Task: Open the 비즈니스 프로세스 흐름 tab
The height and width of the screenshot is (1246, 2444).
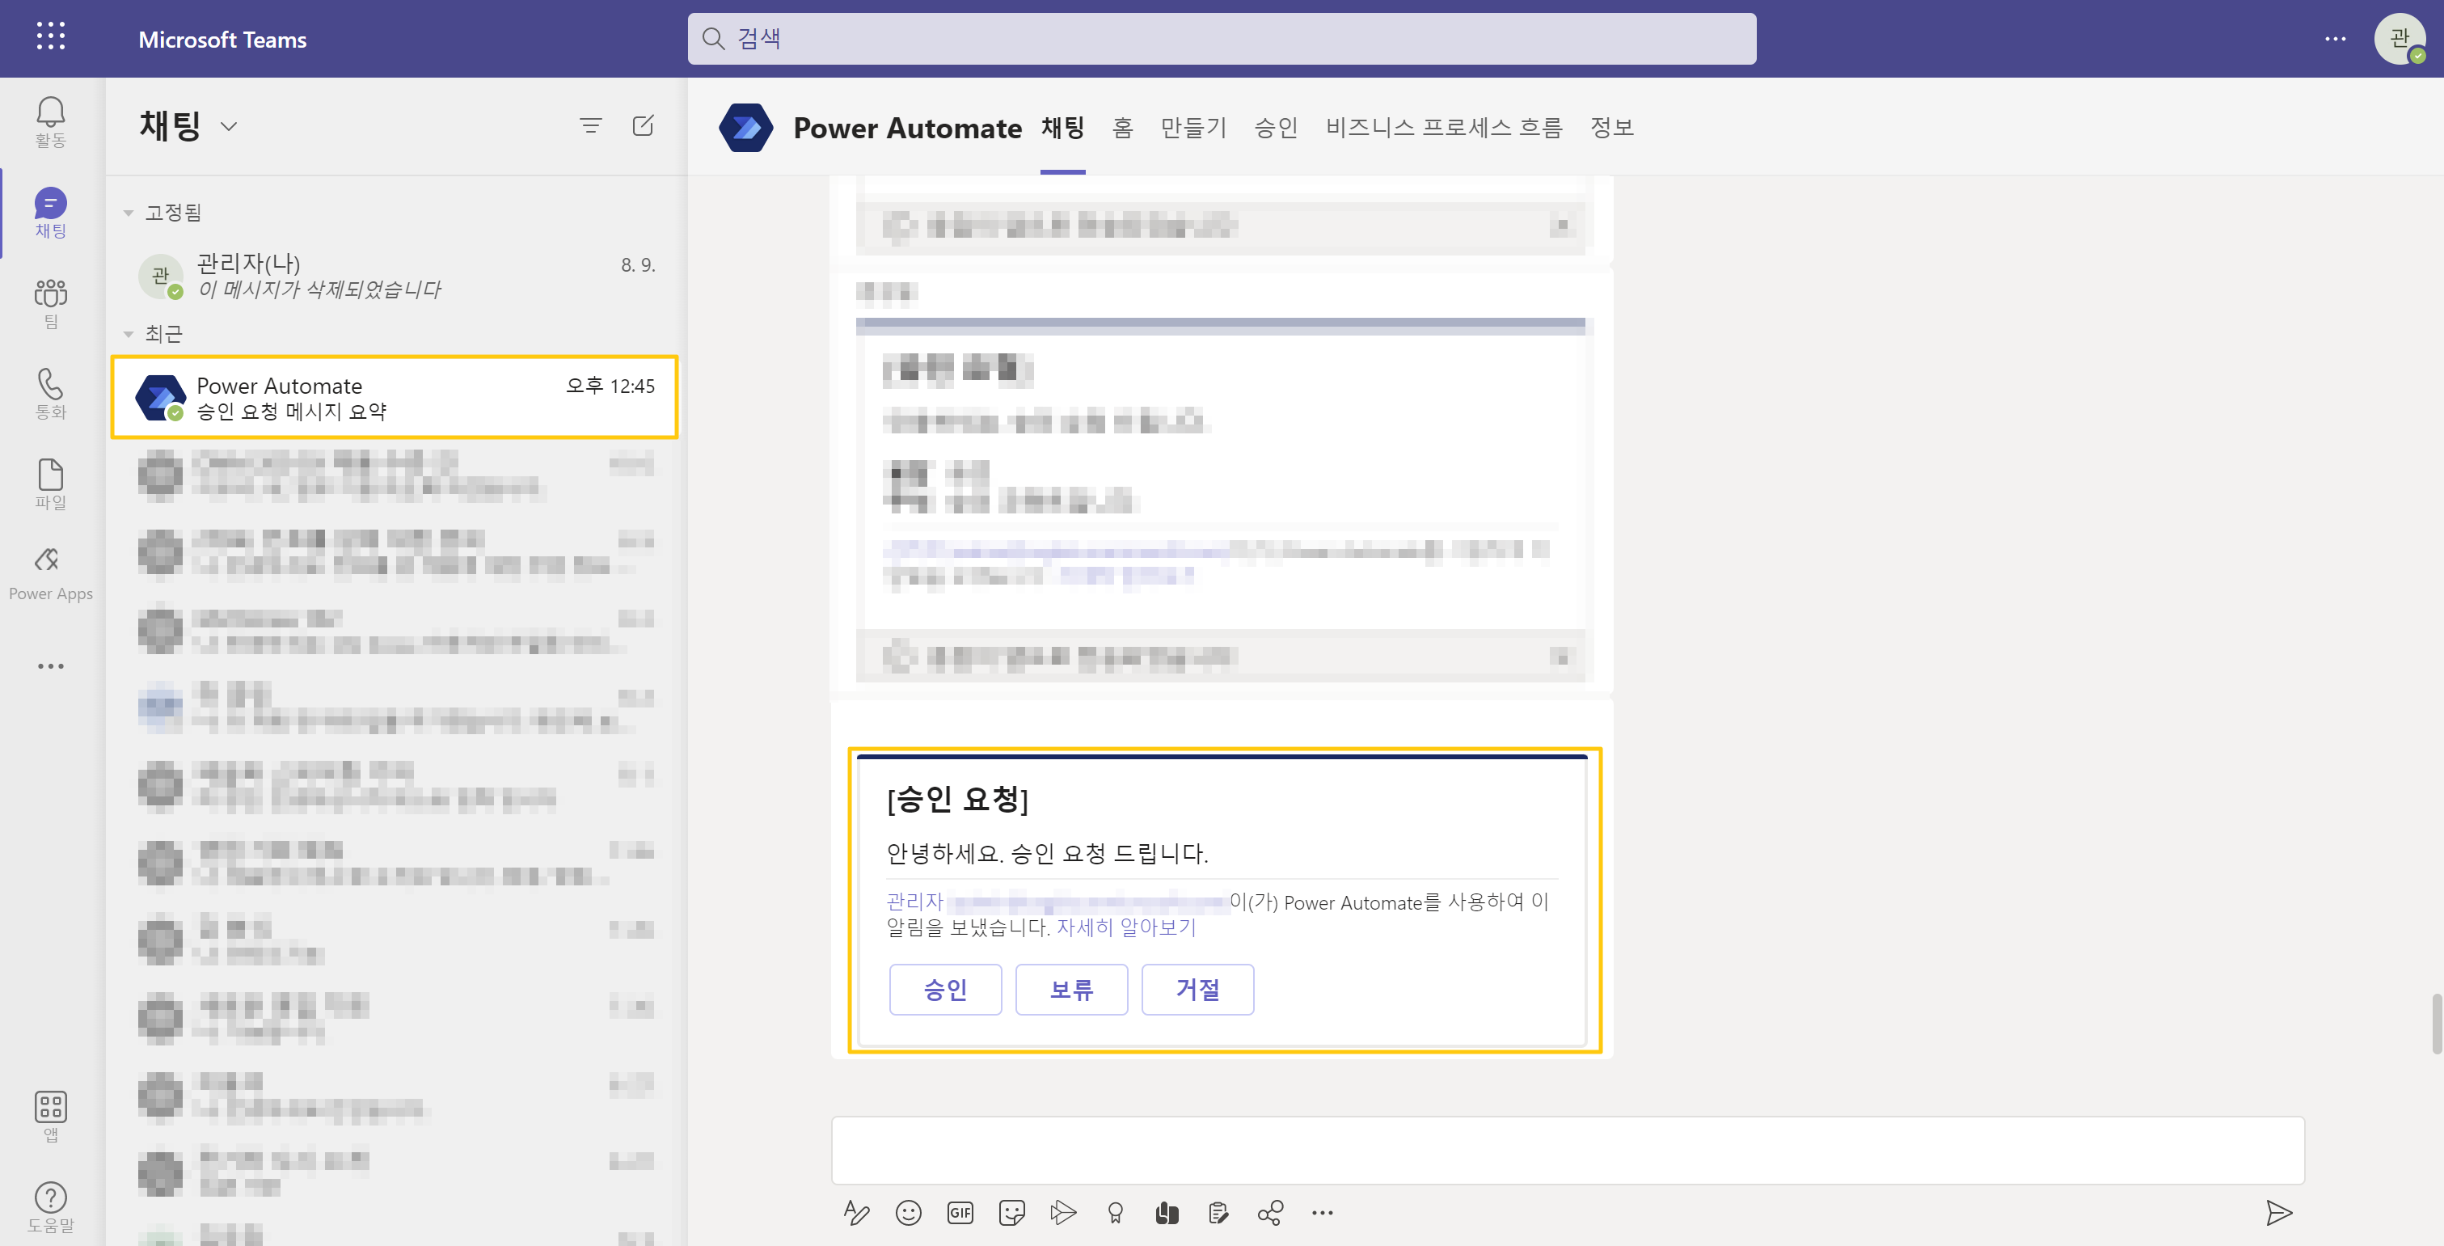Action: [1443, 127]
